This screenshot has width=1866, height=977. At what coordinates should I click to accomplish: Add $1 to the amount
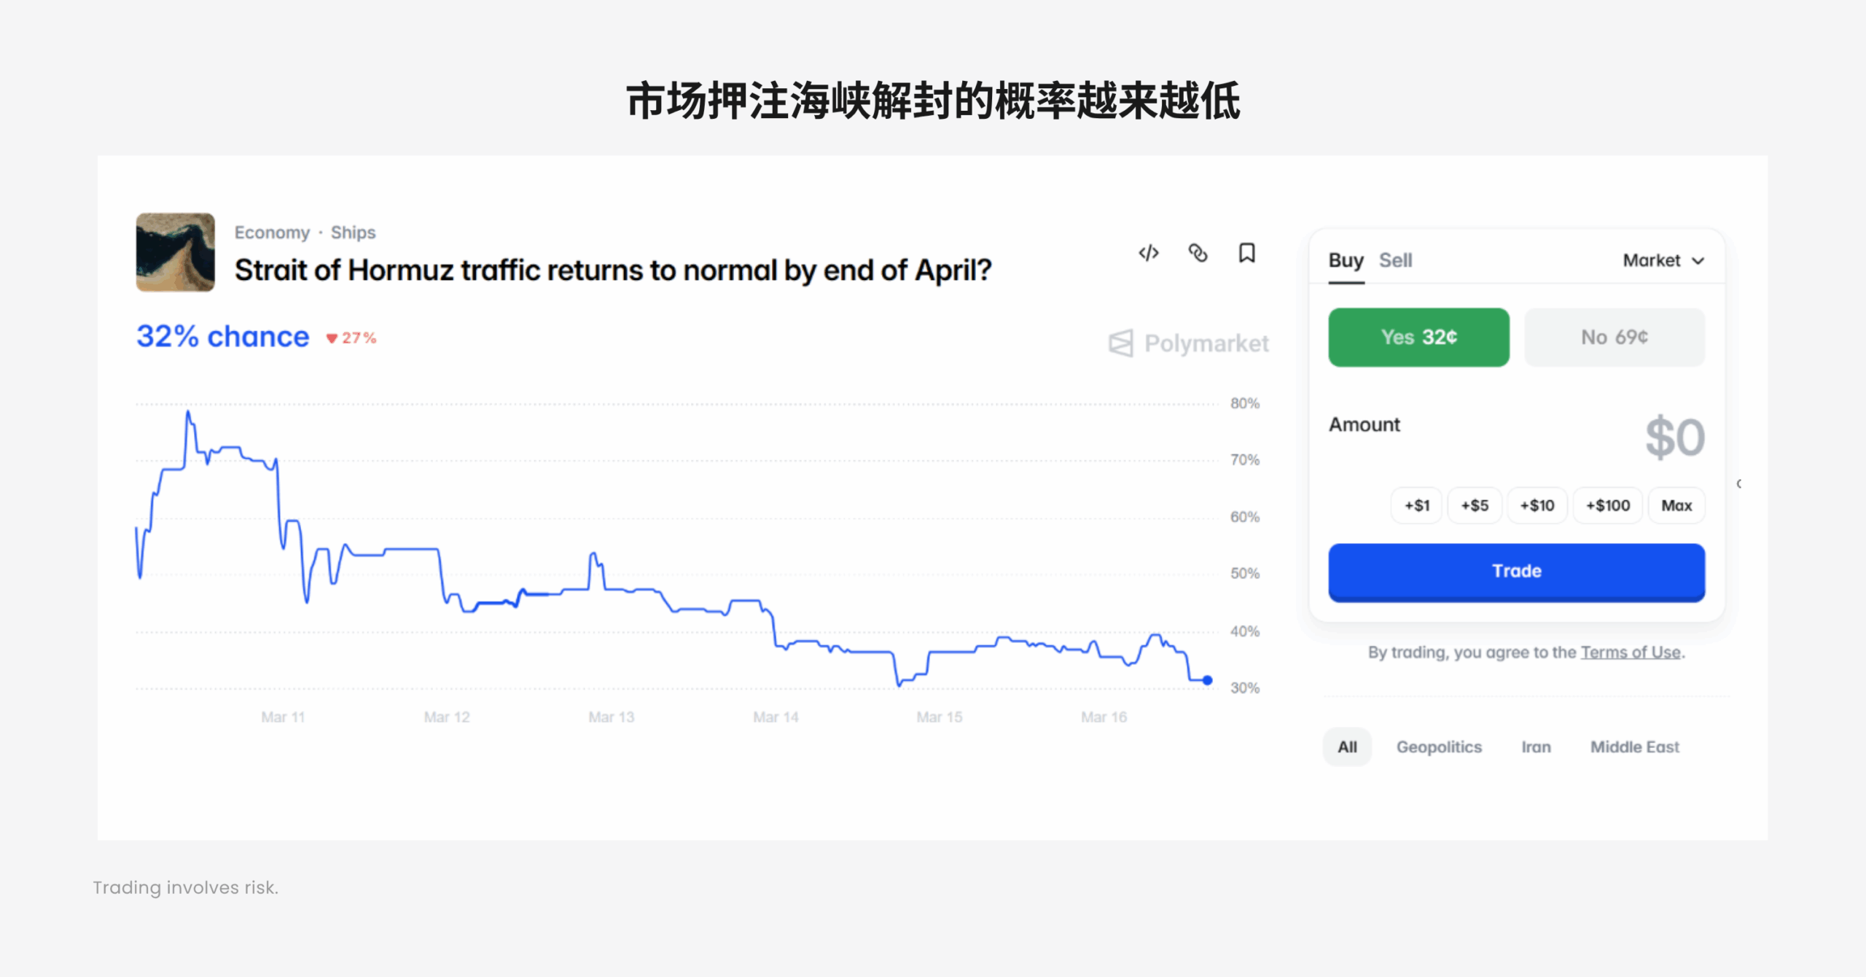point(1416,505)
